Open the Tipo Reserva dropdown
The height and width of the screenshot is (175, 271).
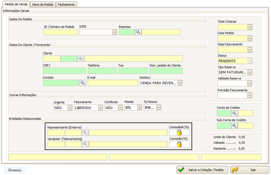(x=250, y=72)
